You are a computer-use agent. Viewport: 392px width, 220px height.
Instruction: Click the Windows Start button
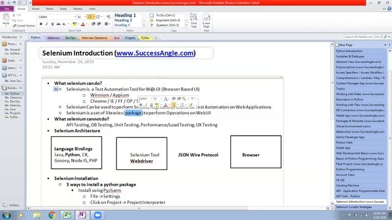pyautogui.click(x=6, y=215)
